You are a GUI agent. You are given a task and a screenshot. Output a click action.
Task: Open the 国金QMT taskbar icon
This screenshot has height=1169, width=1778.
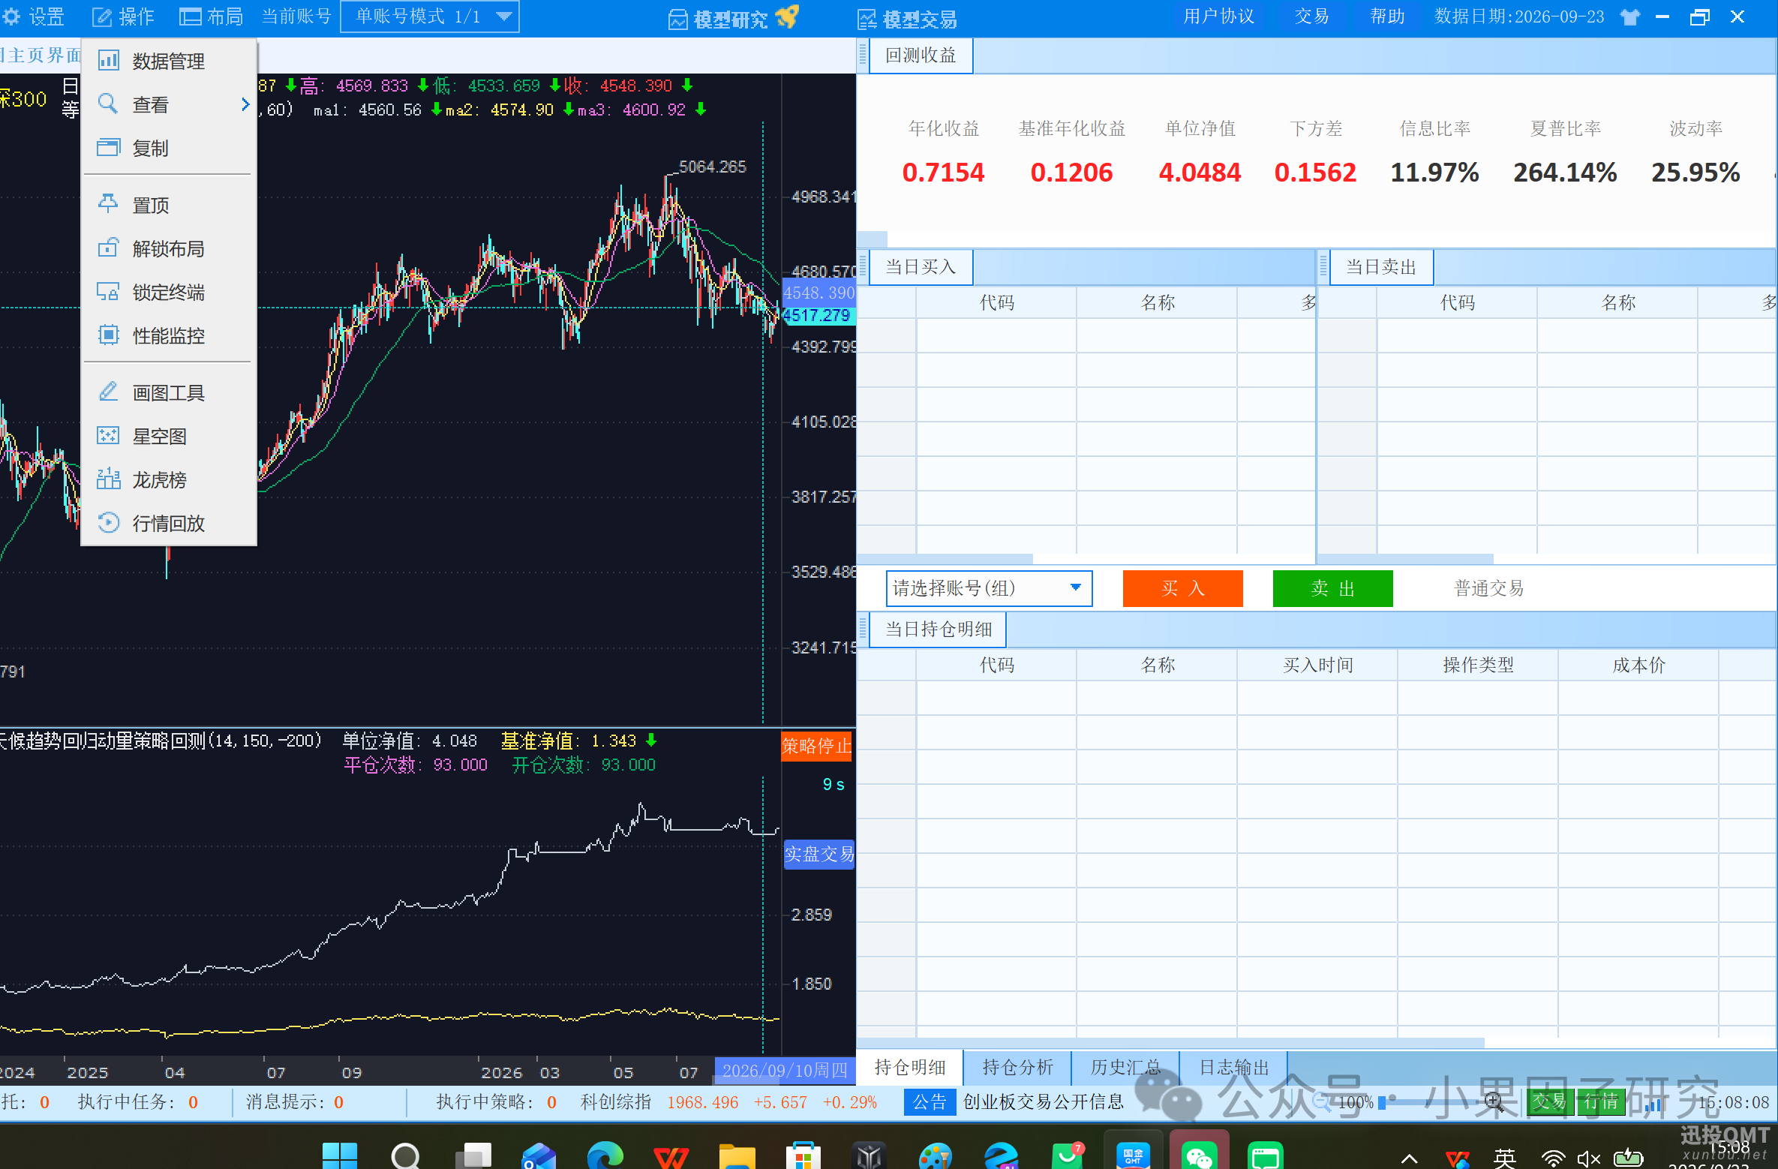click(x=1133, y=1155)
